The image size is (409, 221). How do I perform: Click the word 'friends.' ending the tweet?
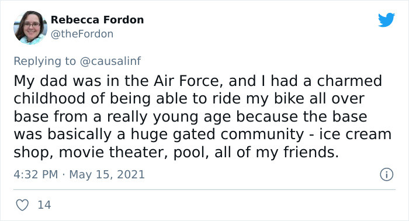(x=311, y=152)
